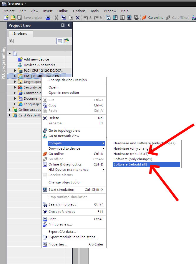Viewport: 196px width, 264px height.
Task: Expand the Online access node
Action: coord(10,110)
